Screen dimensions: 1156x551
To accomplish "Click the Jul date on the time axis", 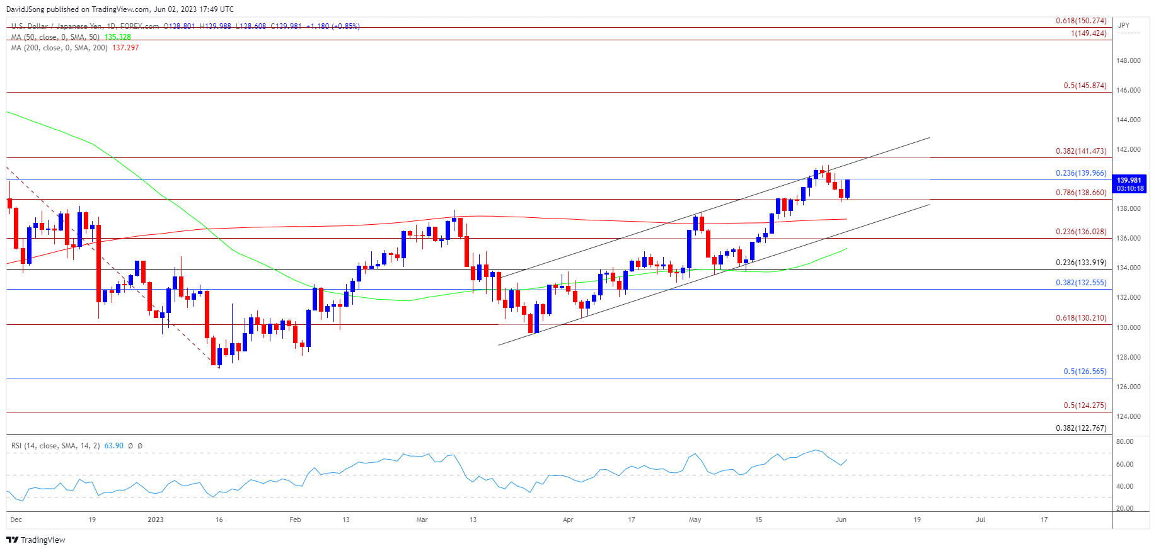I will click(x=981, y=520).
